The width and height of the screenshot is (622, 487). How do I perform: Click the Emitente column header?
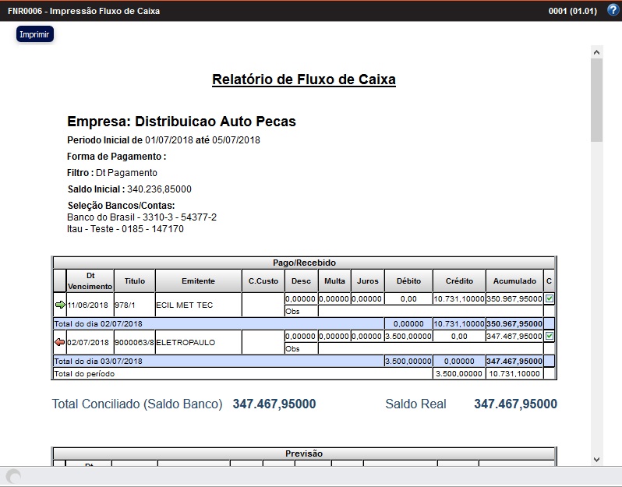[x=198, y=281]
